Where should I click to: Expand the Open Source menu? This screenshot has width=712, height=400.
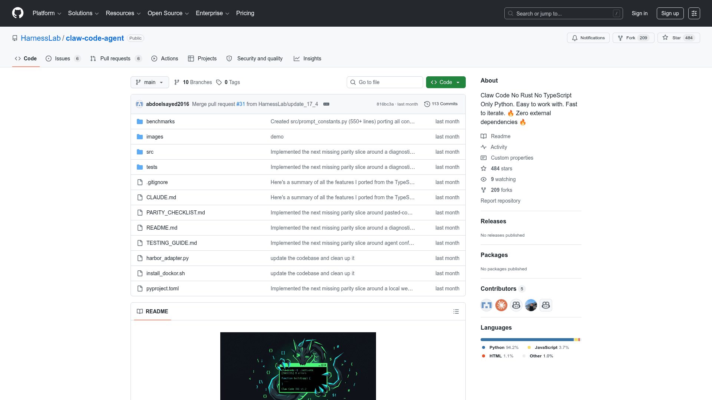pyautogui.click(x=168, y=13)
